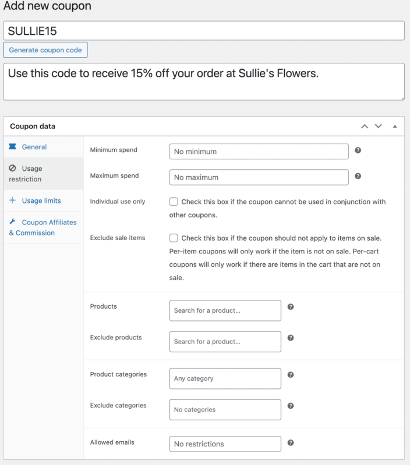410x465 pixels.
Task: Show the help tip for Exclude products
Action: (291, 338)
